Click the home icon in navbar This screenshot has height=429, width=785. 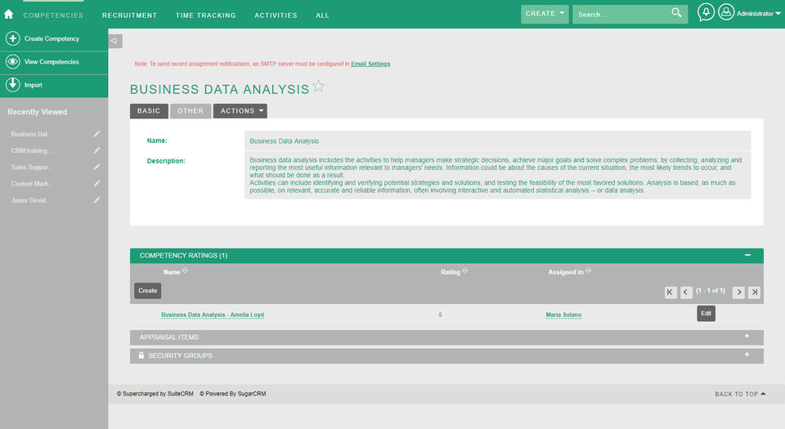tap(9, 14)
